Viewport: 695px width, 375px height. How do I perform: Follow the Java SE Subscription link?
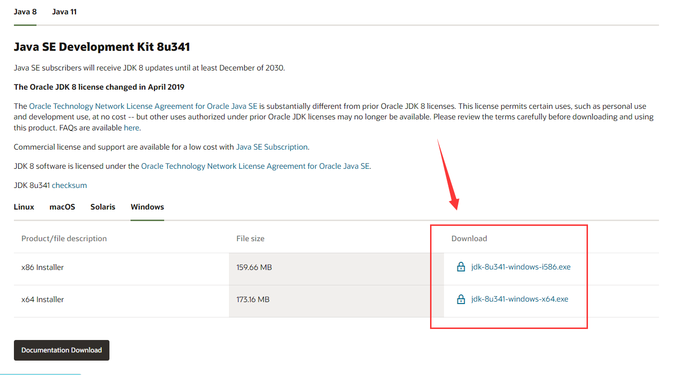tap(272, 147)
